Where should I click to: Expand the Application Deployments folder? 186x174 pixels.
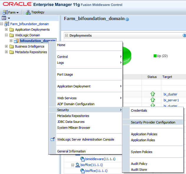pos(6,29)
